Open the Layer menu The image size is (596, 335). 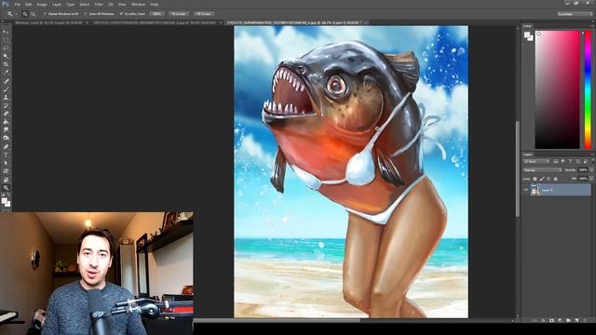pos(56,4)
